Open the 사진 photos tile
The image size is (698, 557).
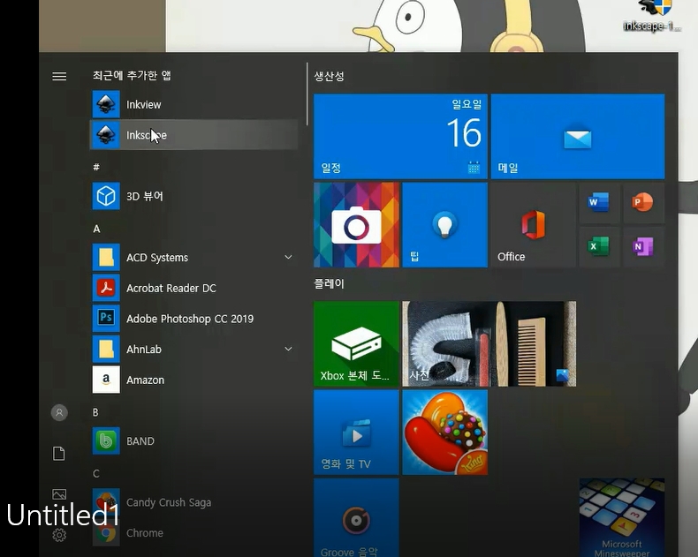tap(489, 344)
